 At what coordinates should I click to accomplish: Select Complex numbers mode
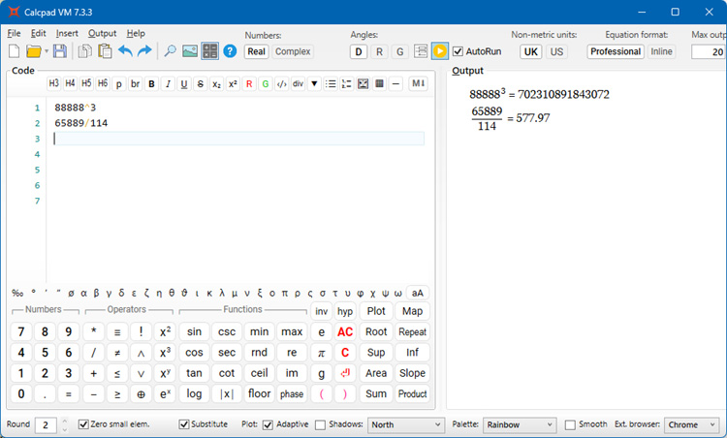[293, 51]
